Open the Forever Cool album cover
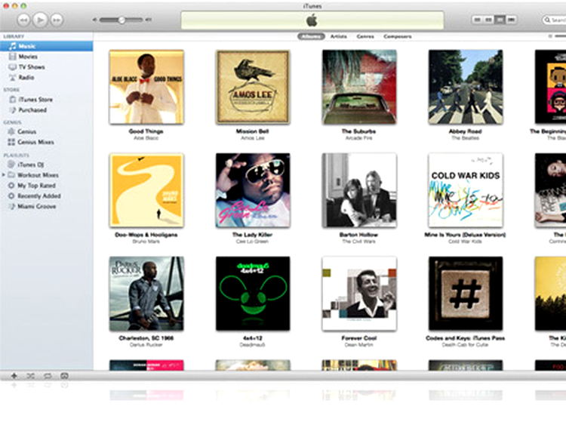The width and height of the screenshot is (566, 425). 359,294
